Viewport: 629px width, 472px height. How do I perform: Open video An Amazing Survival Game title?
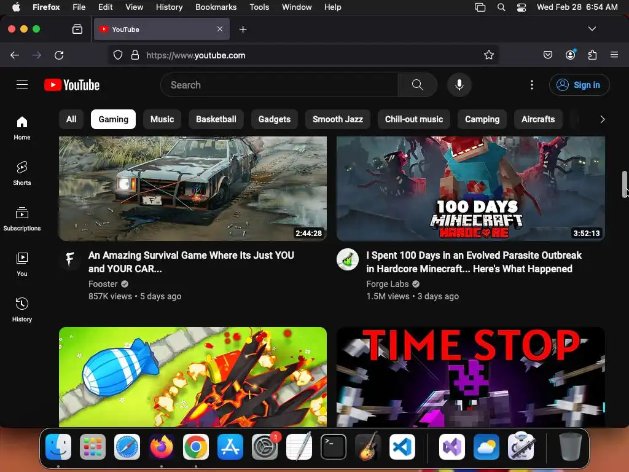(192, 262)
